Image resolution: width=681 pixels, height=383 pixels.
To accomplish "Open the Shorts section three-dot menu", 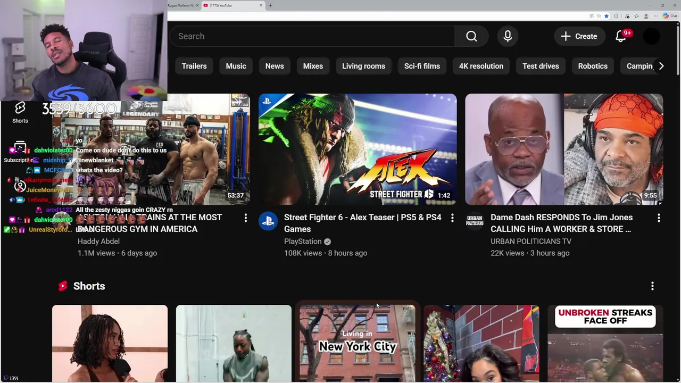I will (652, 286).
